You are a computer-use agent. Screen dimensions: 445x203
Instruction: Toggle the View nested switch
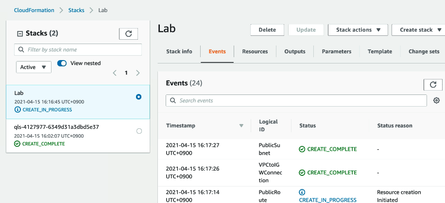[62, 63]
